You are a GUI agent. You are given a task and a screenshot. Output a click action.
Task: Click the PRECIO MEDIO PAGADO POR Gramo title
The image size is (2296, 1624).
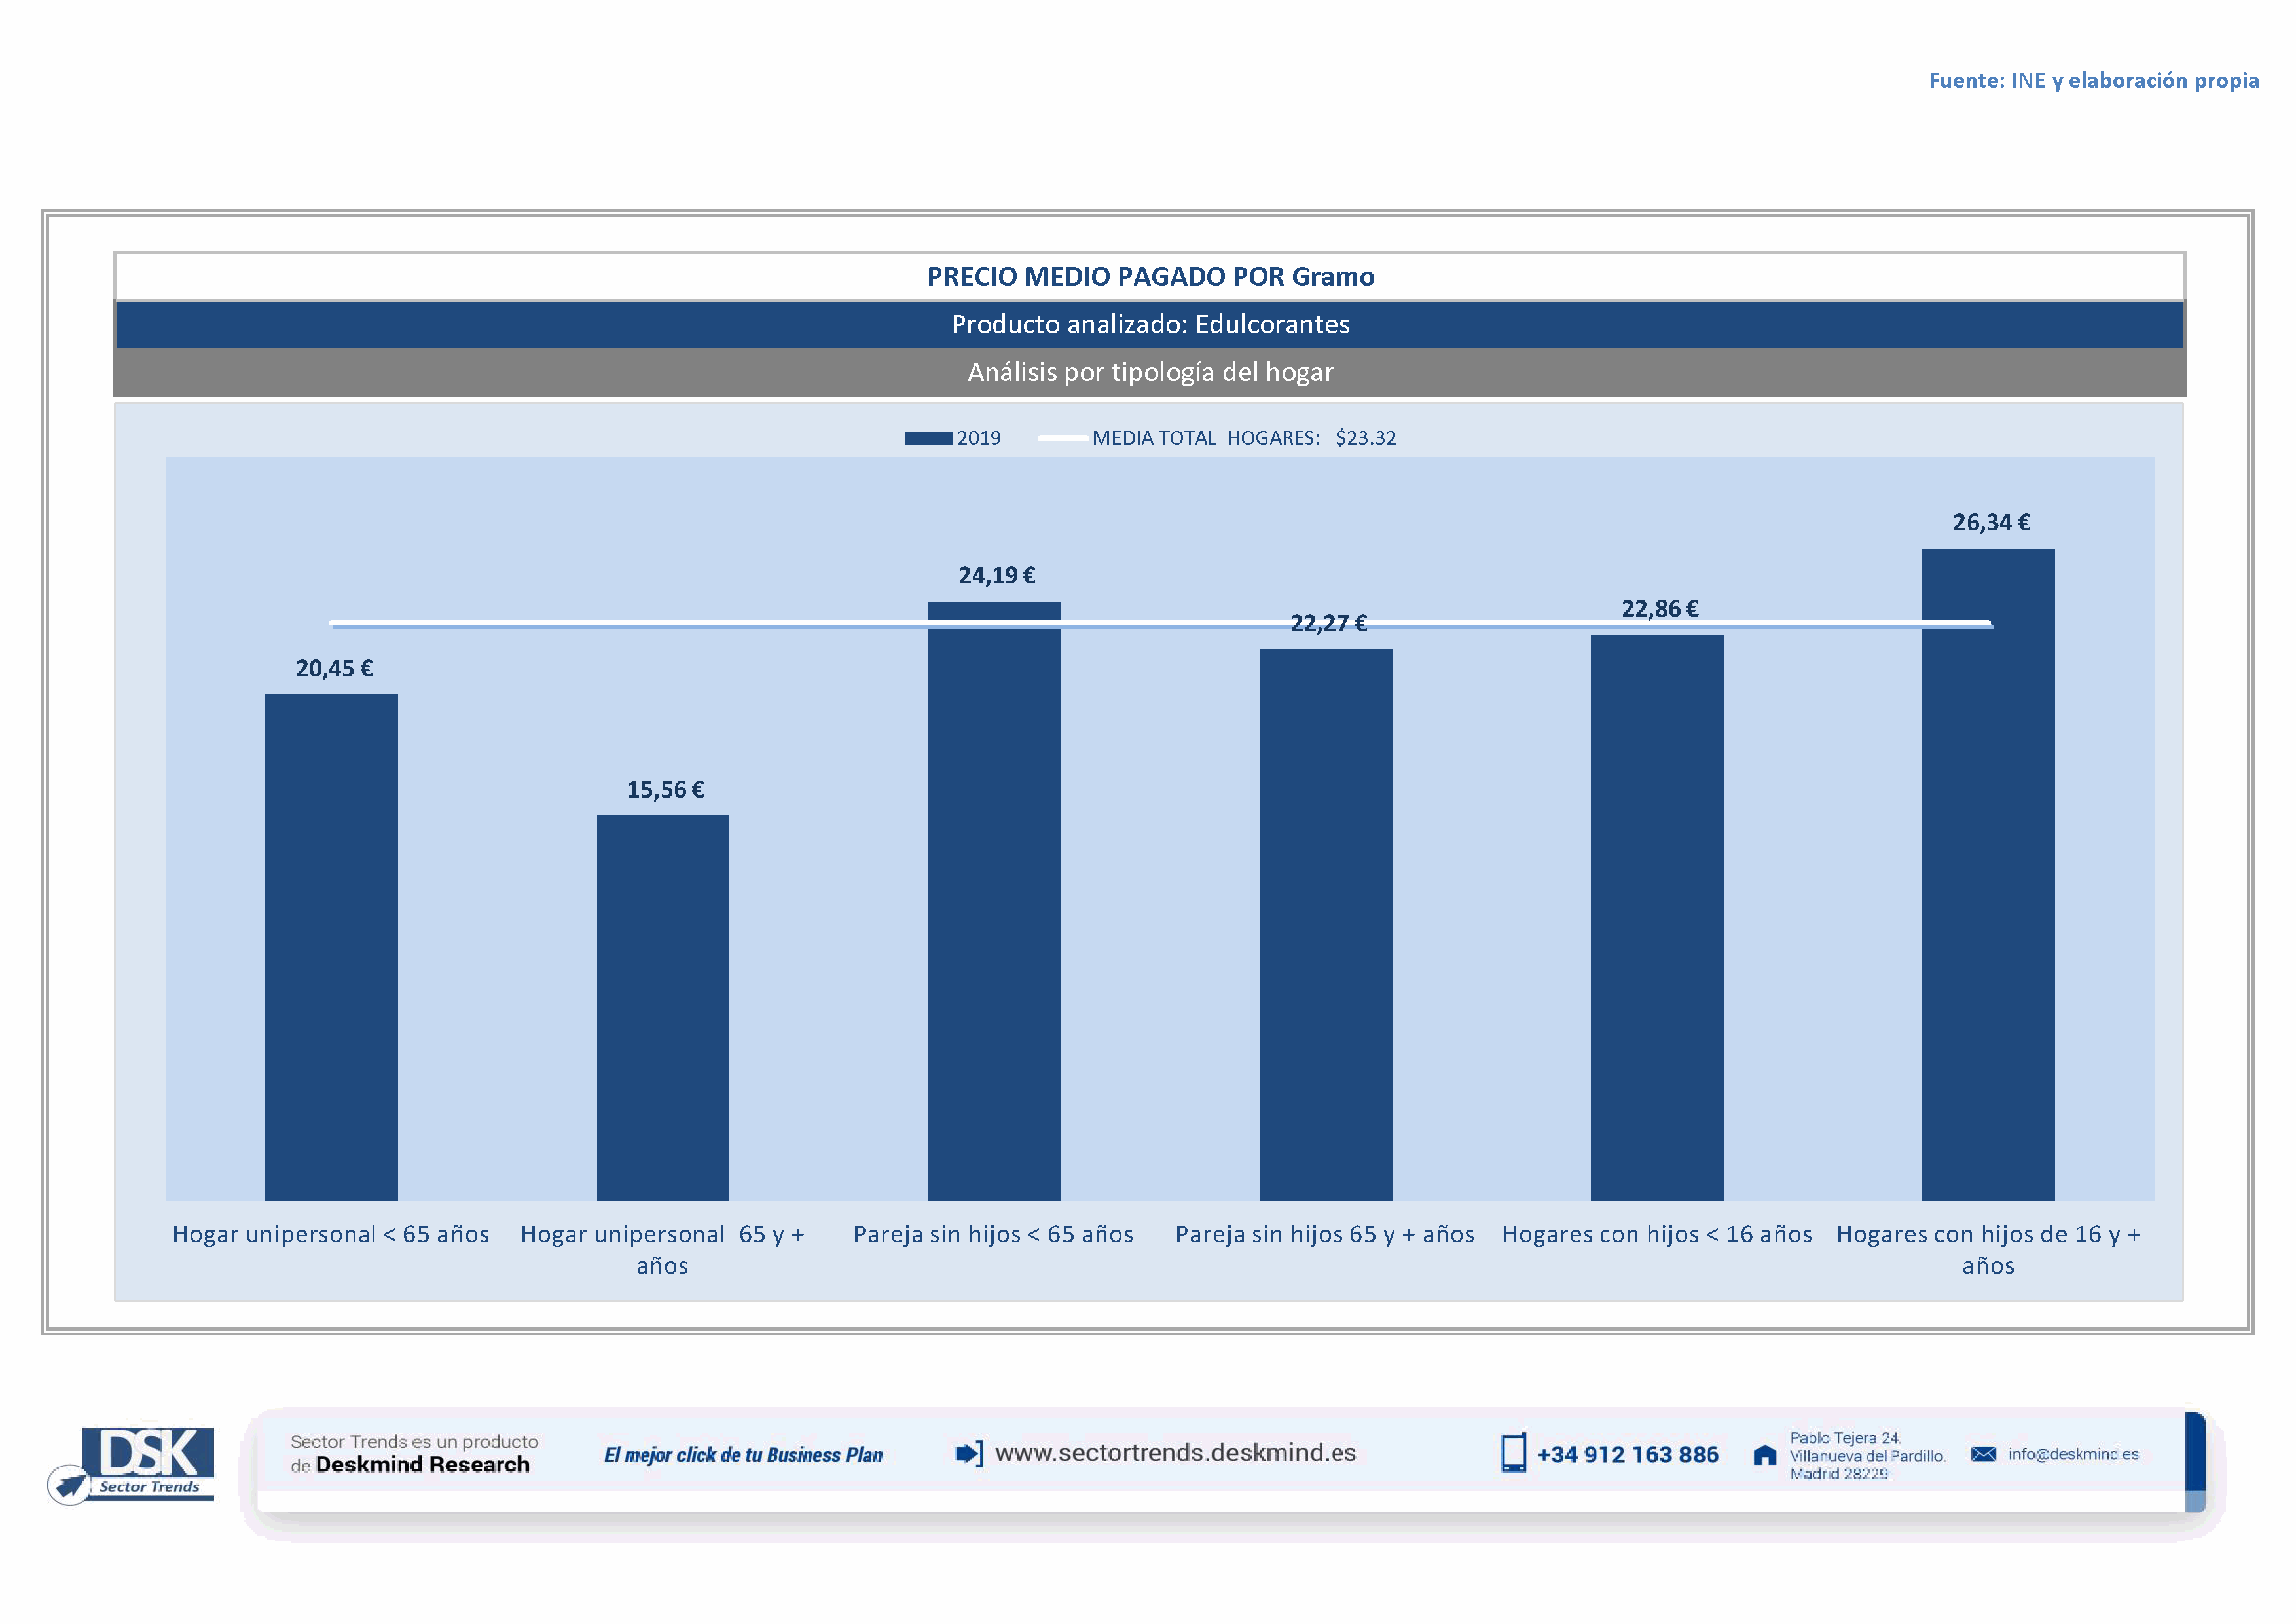1150,276
